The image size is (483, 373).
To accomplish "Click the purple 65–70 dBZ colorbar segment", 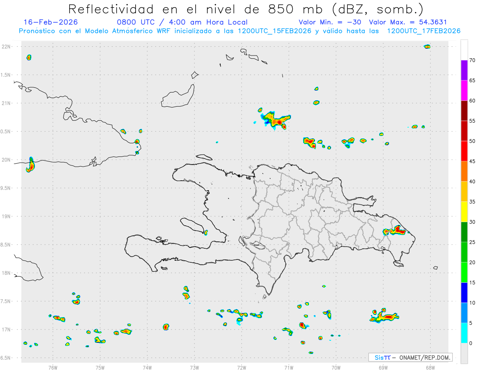I will pyautogui.click(x=464, y=70).
